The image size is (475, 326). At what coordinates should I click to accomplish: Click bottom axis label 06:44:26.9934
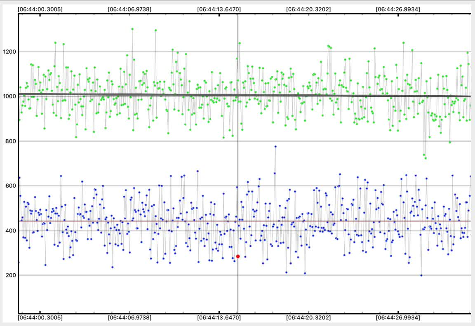point(398,318)
